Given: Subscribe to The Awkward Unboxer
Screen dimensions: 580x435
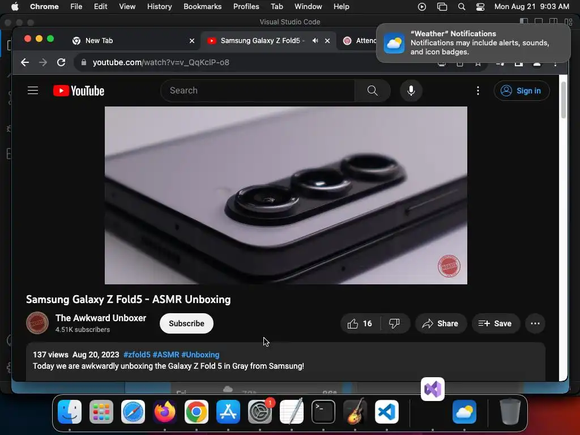Looking at the screenshot, I should [x=186, y=323].
